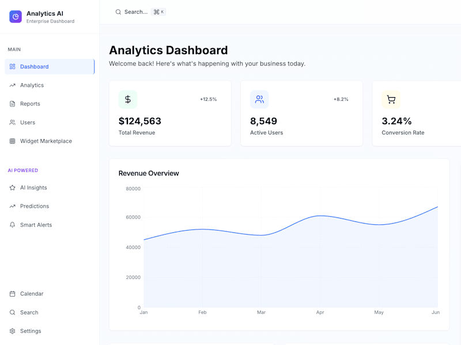
Task: Navigate to Predictions
Action: 50,206
